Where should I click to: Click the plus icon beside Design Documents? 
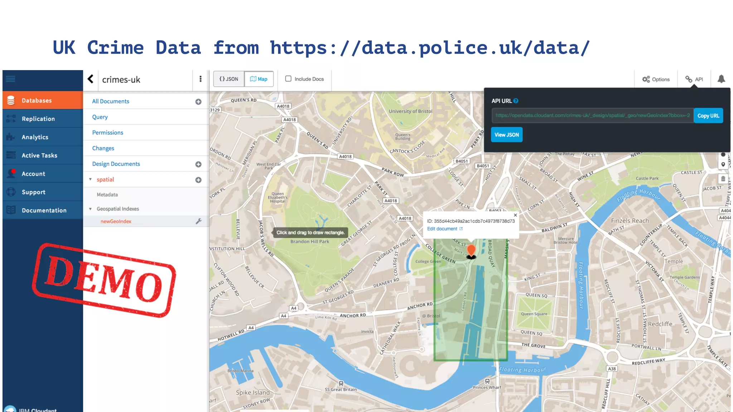[x=198, y=164]
